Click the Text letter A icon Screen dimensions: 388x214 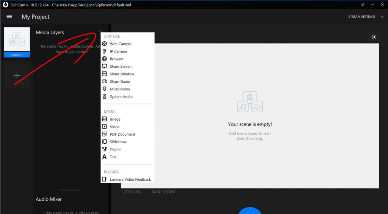[x=105, y=157]
